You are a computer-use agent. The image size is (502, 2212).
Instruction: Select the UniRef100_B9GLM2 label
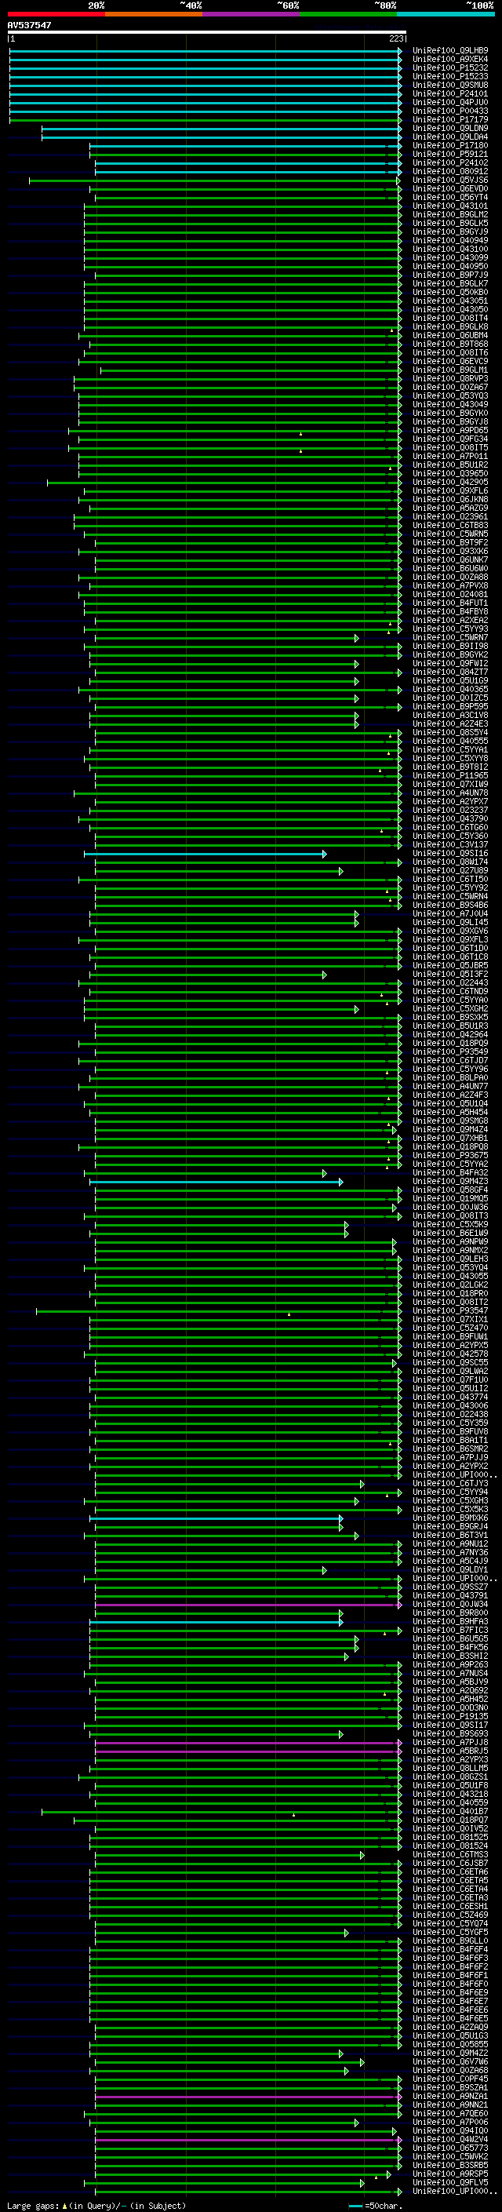point(450,215)
